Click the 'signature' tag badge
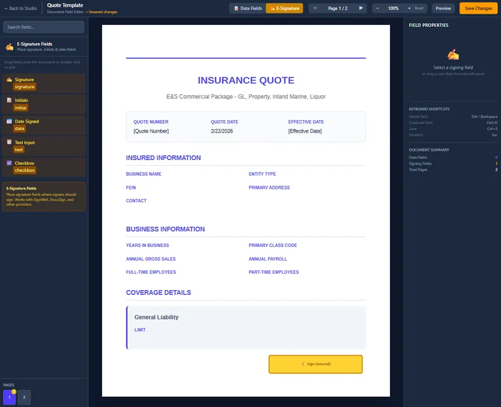 tap(24, 87)
